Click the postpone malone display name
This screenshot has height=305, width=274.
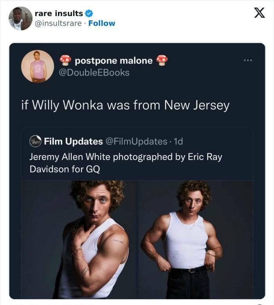(114, 61)
